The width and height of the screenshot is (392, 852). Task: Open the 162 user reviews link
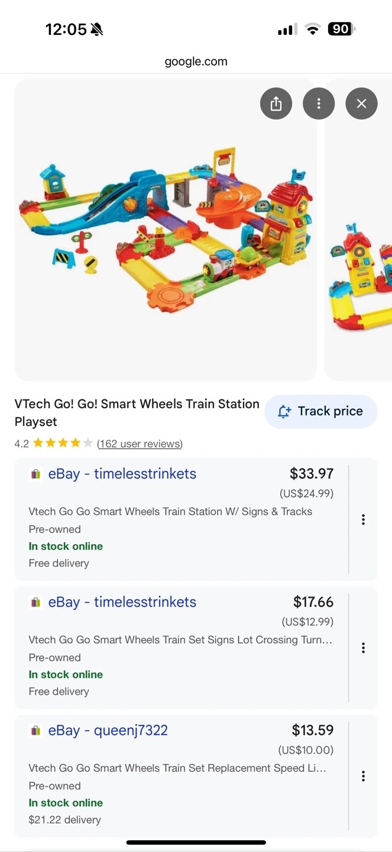pos(140,444)
